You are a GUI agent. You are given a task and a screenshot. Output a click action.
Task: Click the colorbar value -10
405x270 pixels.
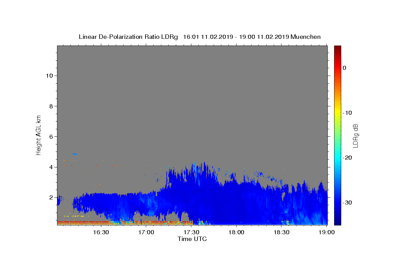[x=348, y=113]
